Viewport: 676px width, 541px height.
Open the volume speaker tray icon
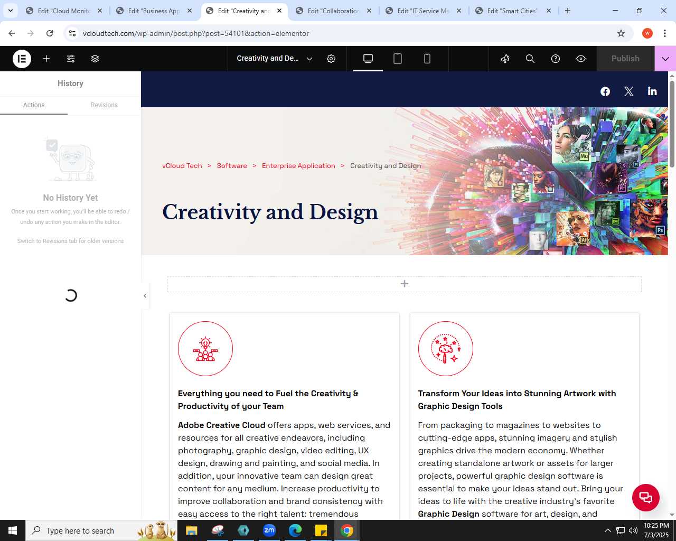tap(633, 530)
